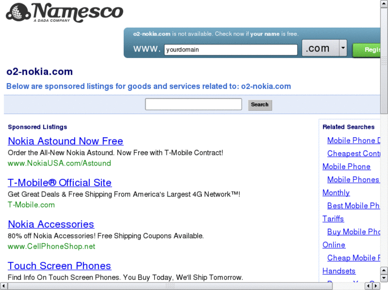The height and width of the screenshot is (290, 388).
Task: Click the Search button
Action: (260, 105)
